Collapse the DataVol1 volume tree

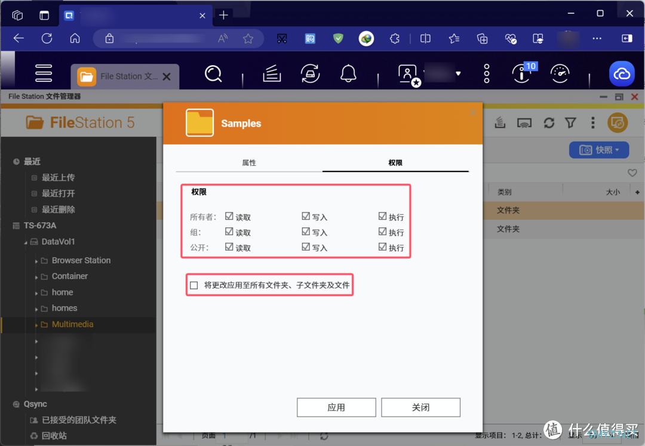(x=26, y=242)
